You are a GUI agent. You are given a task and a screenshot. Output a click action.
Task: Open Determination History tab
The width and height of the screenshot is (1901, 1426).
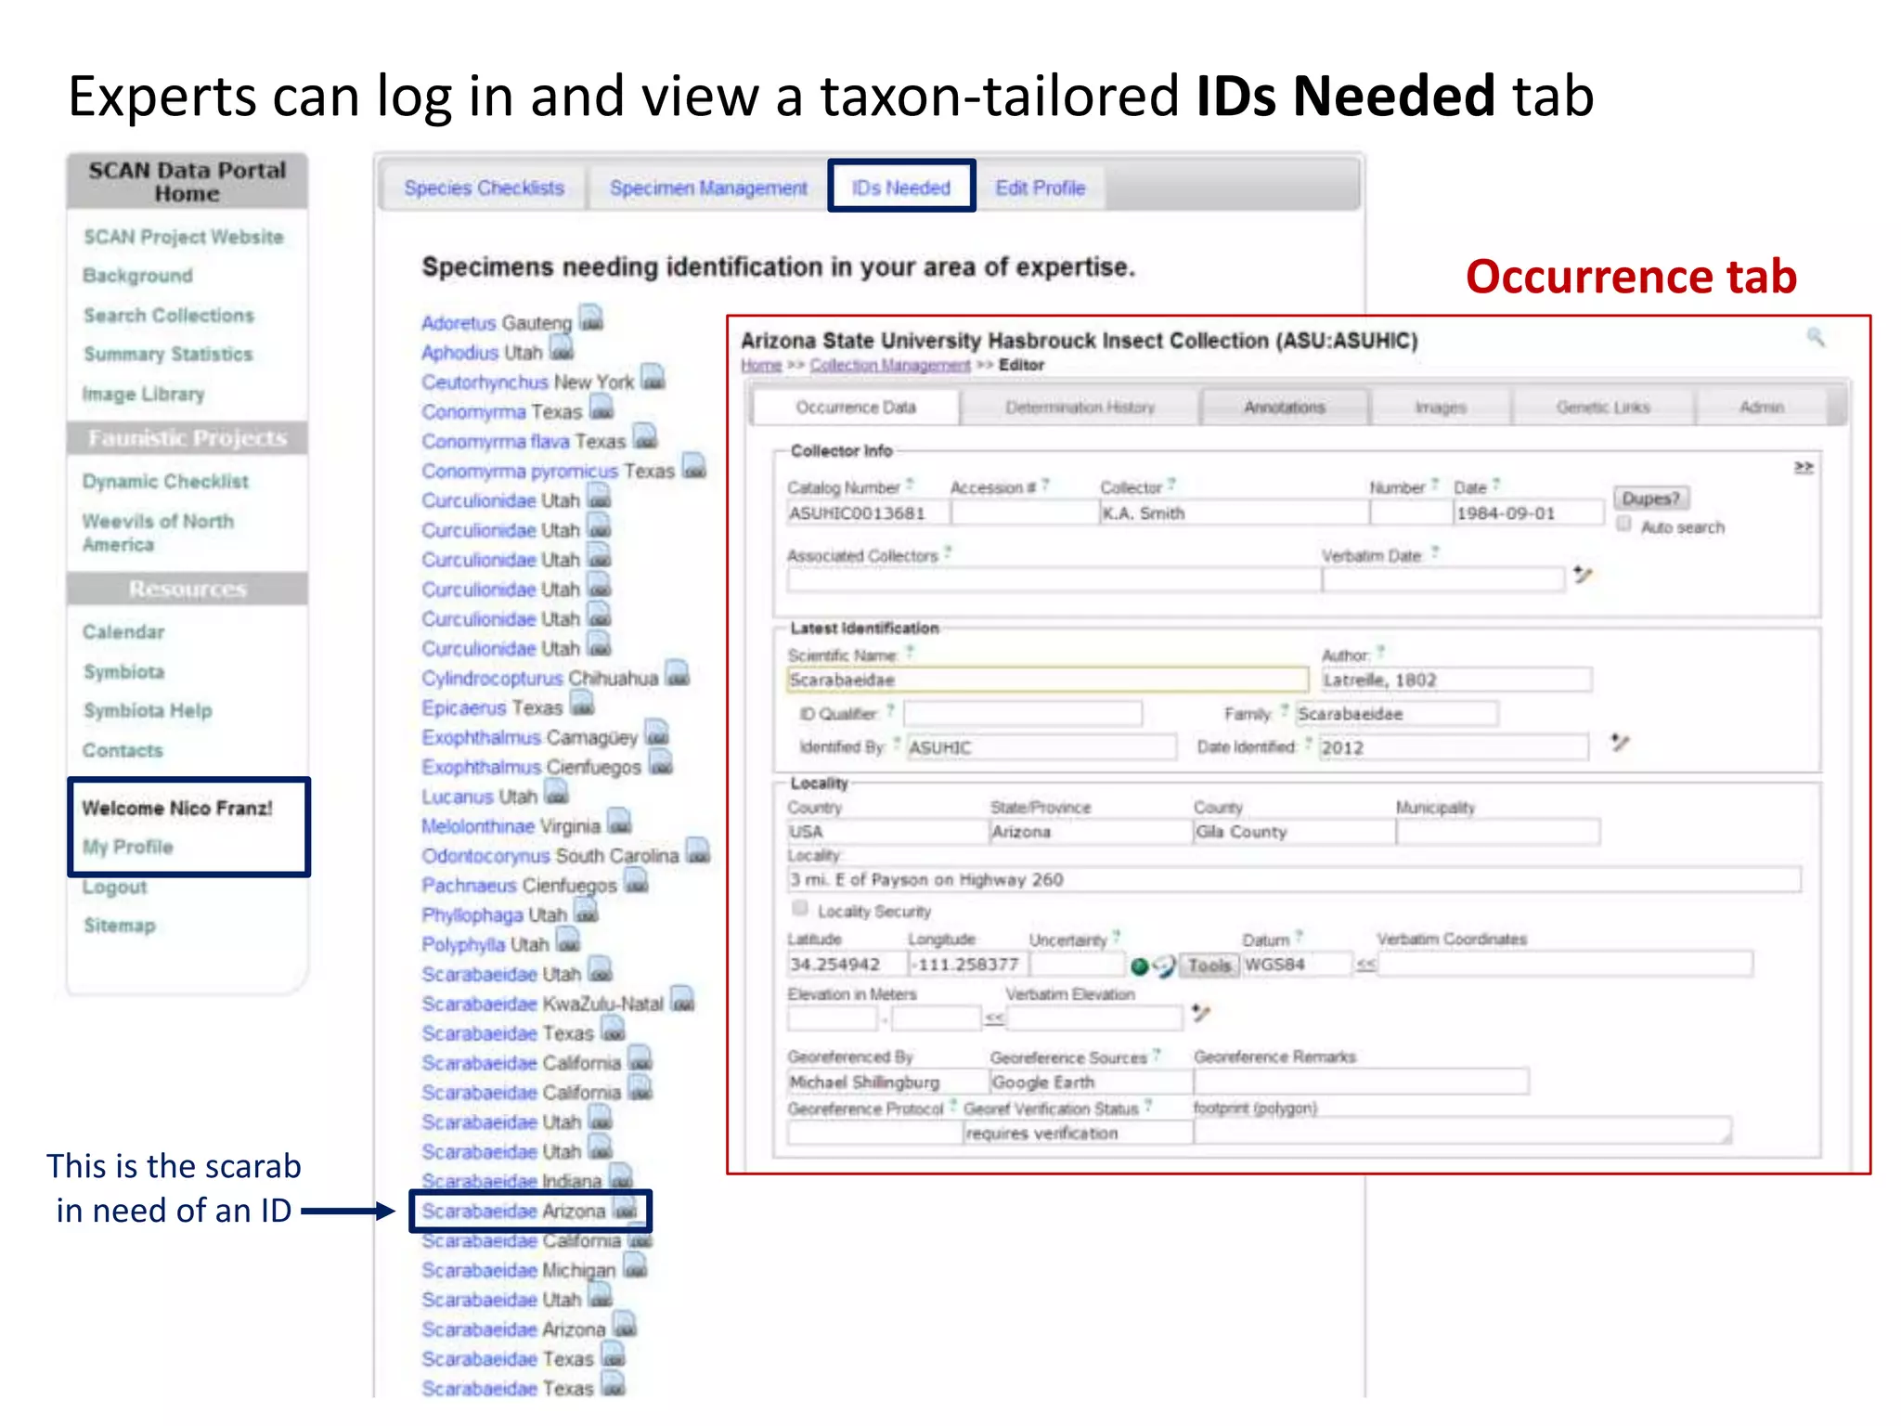[1080, 407]
